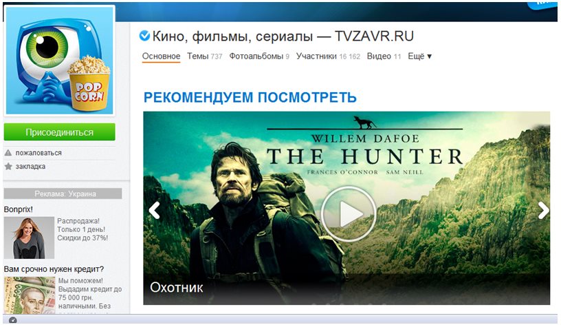561x325 pixels.
Task: Click the TVZAVR eye mascot group avatar
Action: point(59,60)
